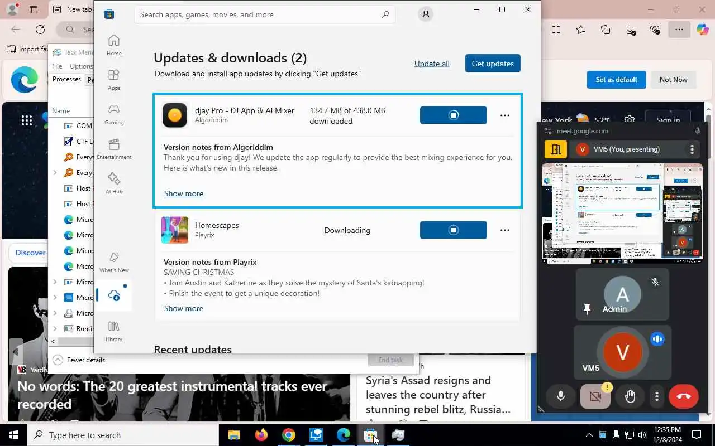Open Edge favorites icon

(581, 30)
